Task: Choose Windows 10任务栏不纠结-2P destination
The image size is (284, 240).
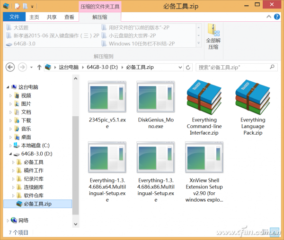Action: (138, 43)
